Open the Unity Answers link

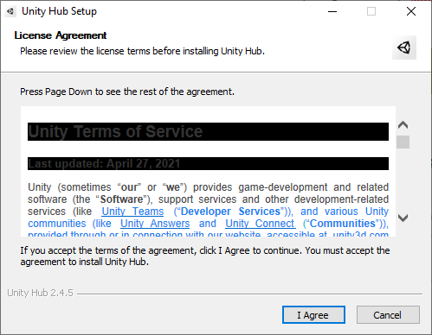click(x=155, y=224)
